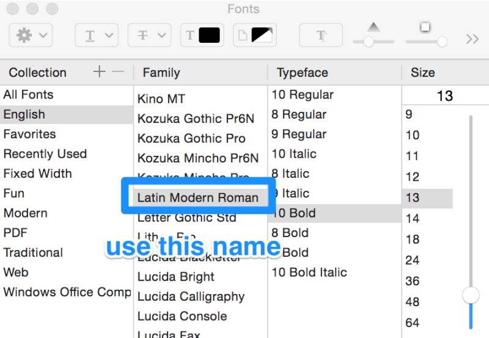Set font size to 18

point(427,240)
